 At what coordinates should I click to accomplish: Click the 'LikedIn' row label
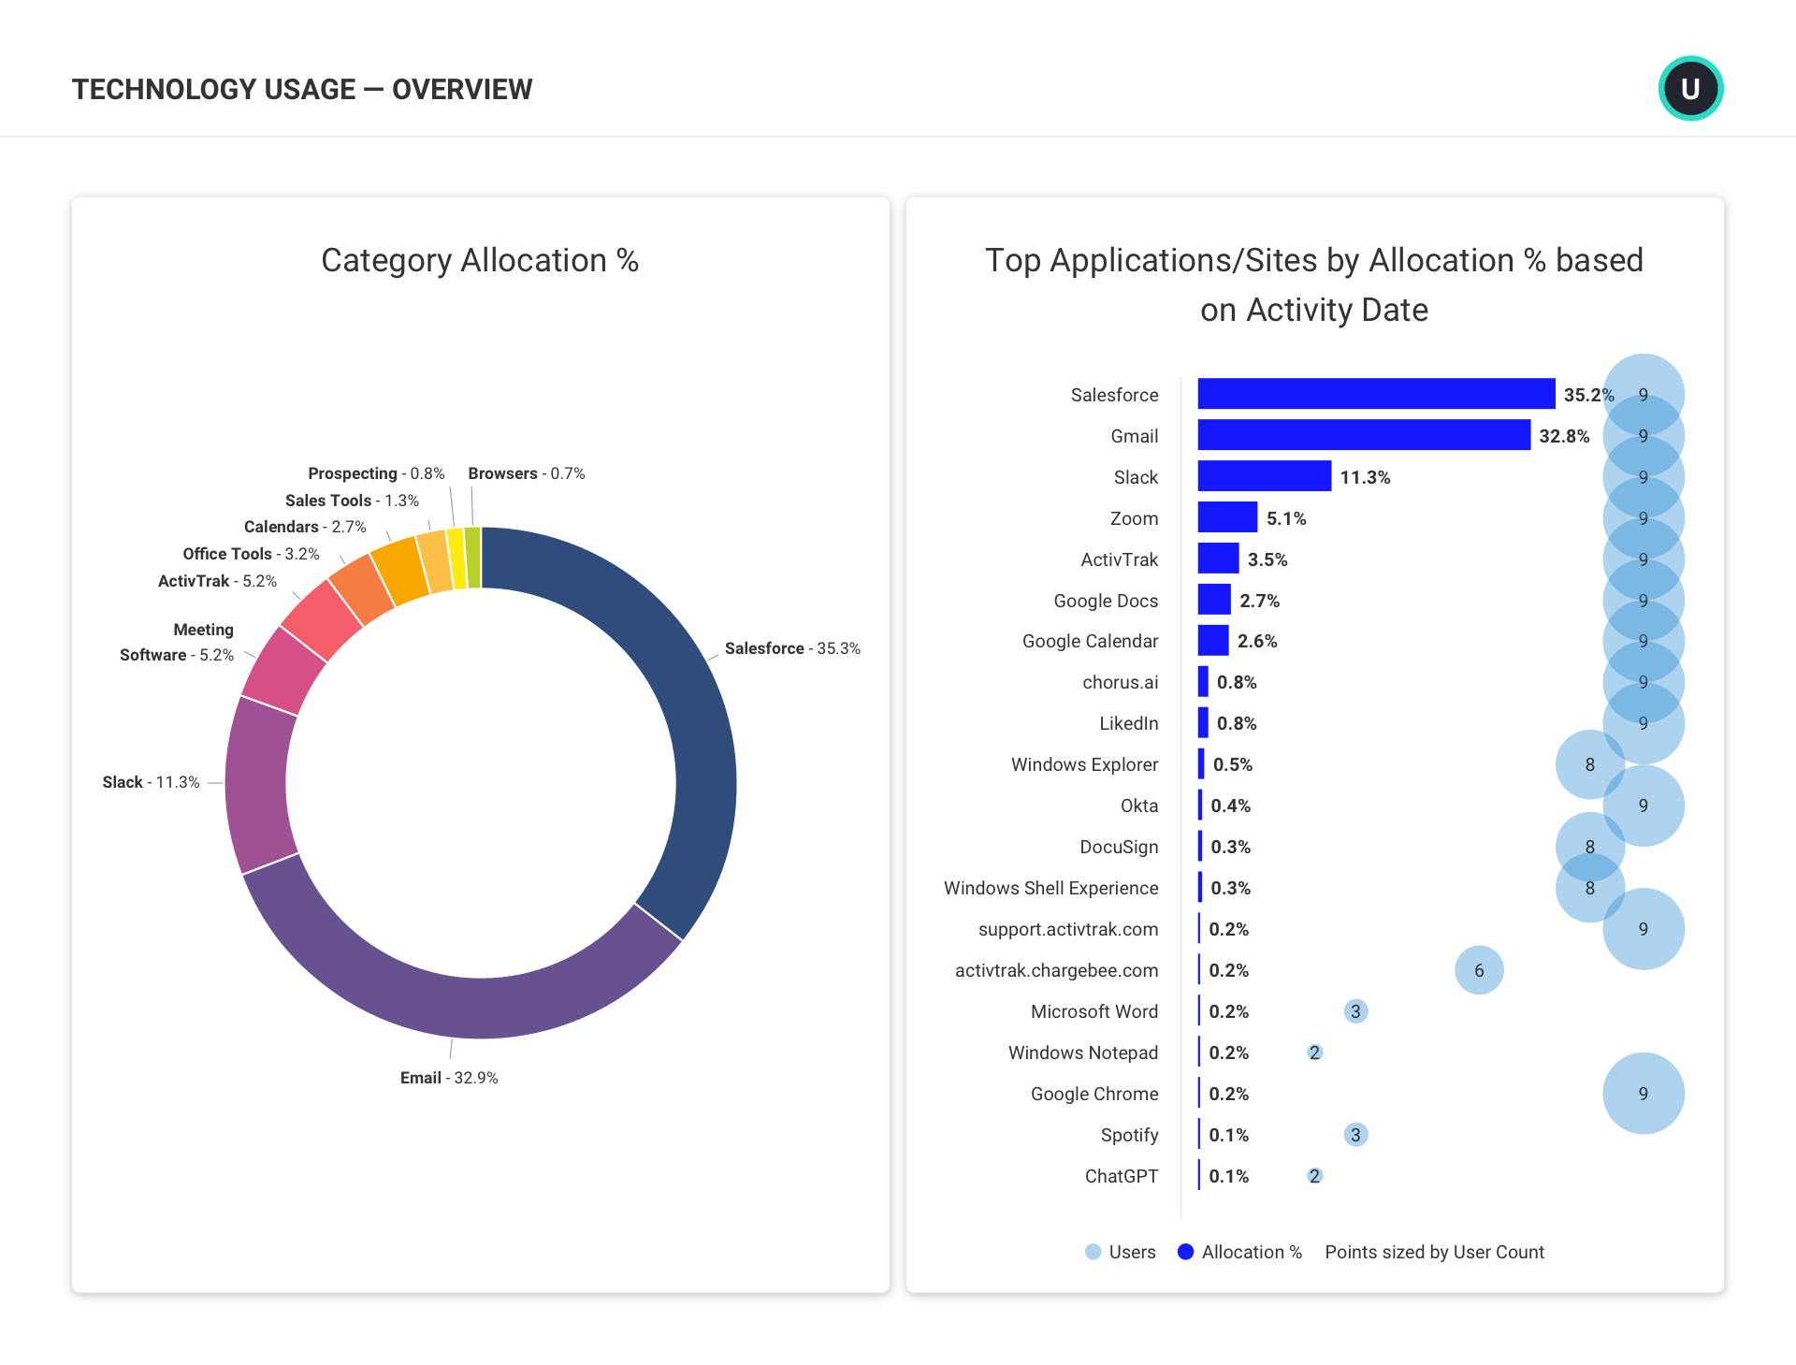[x=1128, y=723]
